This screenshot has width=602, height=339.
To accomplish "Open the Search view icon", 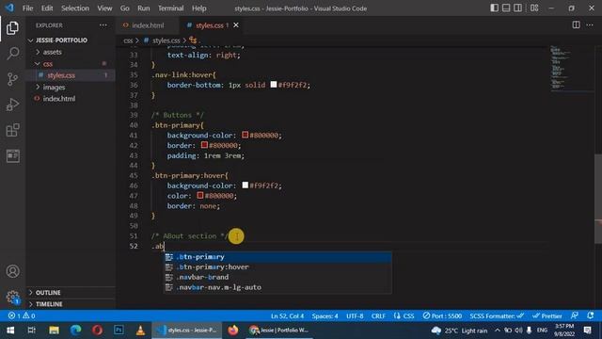I will [x=12, y=54].
